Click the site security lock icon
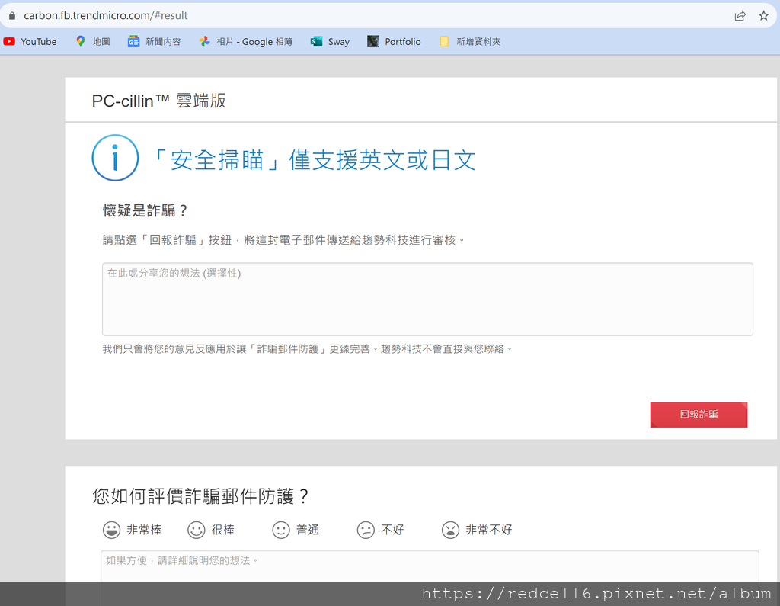Viewport: 780px width, 606px height. click(x=11, y=14)
